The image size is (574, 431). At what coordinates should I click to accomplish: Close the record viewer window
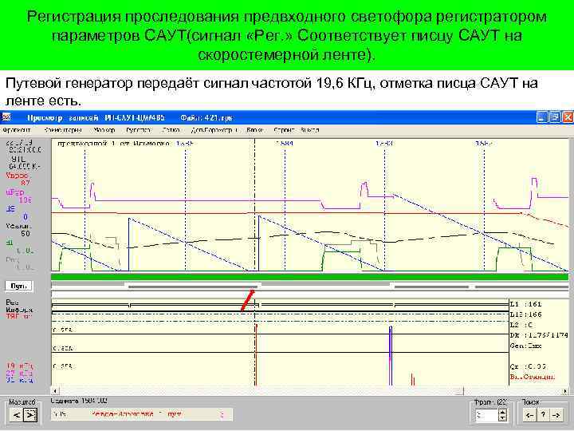coord(568,117)
